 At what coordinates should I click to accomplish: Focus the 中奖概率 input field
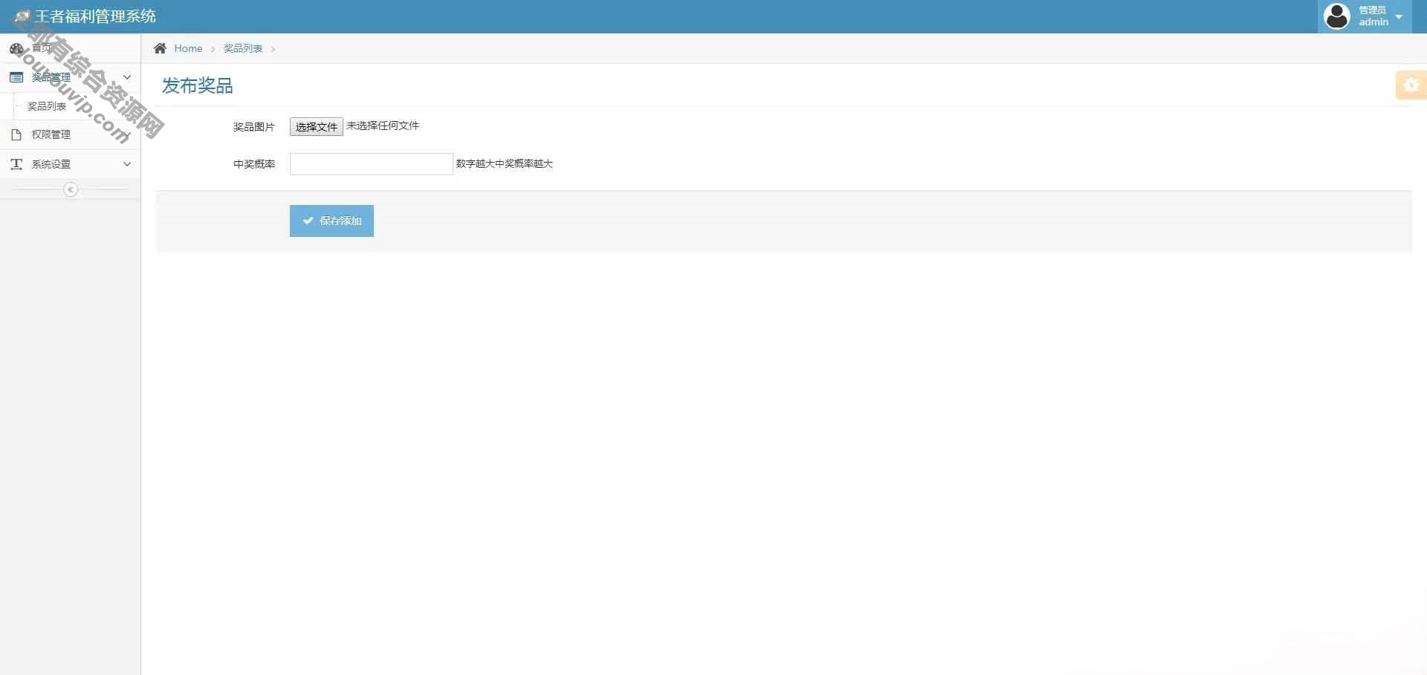(372, 164)
